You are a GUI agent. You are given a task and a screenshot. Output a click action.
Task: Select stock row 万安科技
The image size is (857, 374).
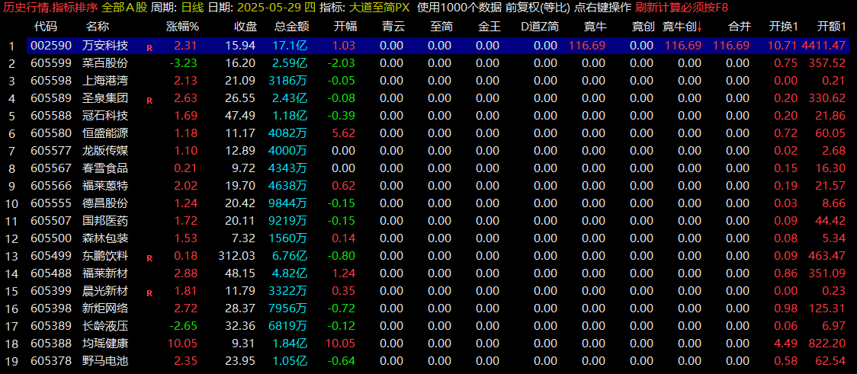pyautogui.click(x=438, y=46)
